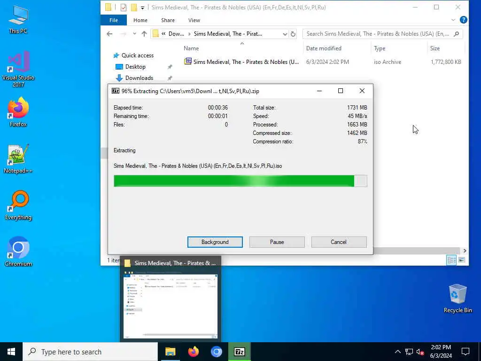Click Properties icon in Explorer title bar

click(124, 8)
